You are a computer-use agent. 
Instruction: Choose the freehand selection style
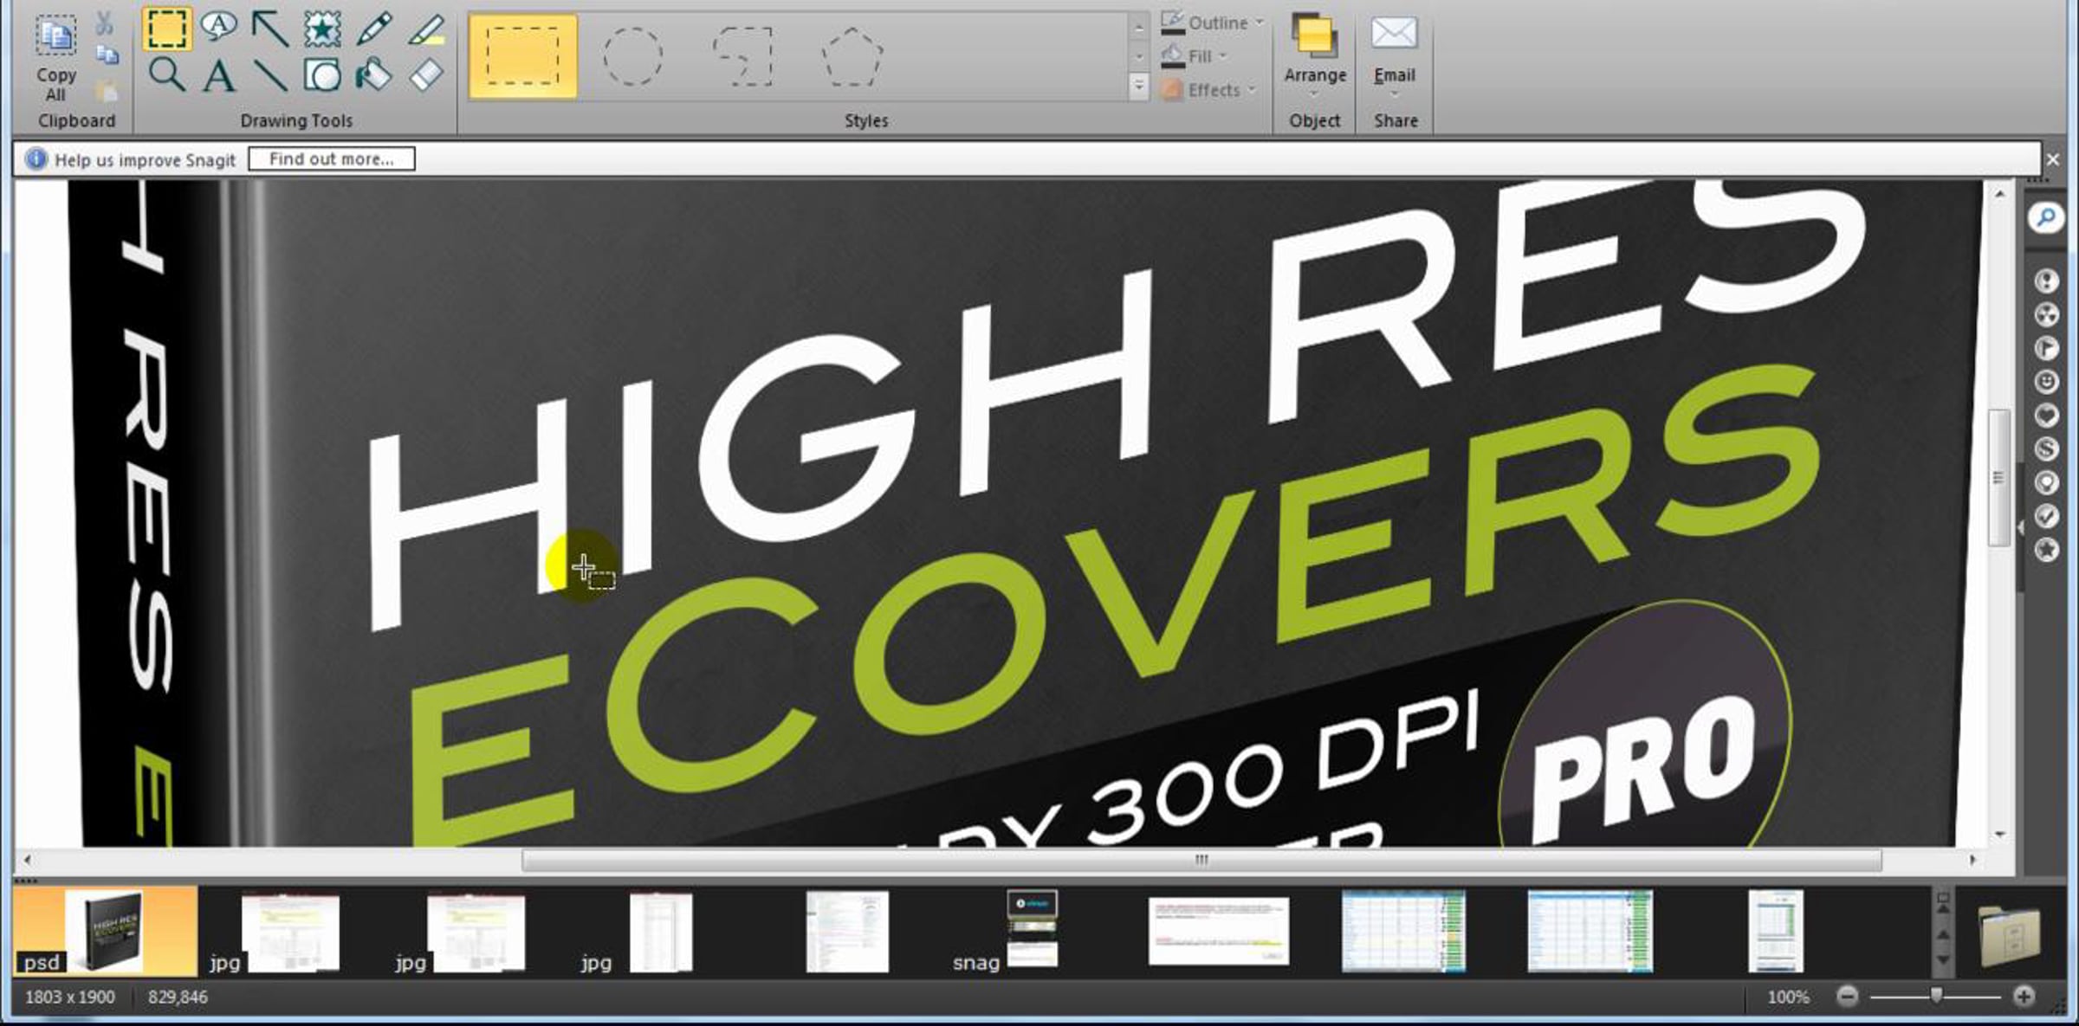[x=743, y=56]
